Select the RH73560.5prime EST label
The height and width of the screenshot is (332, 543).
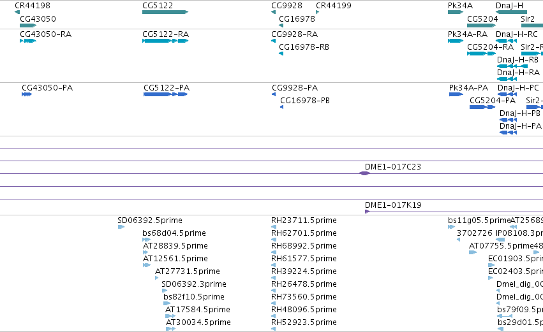point(304,297)
